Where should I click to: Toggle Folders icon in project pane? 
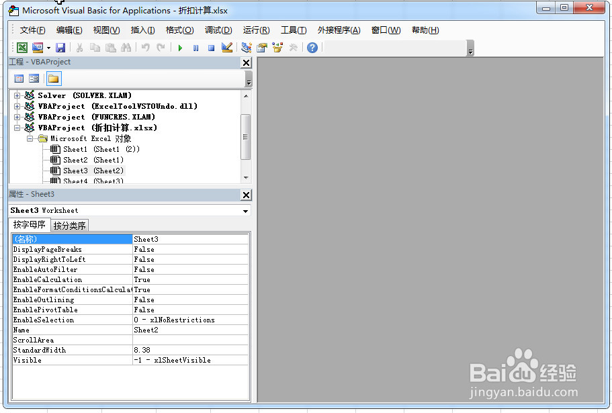coord(54,79)
